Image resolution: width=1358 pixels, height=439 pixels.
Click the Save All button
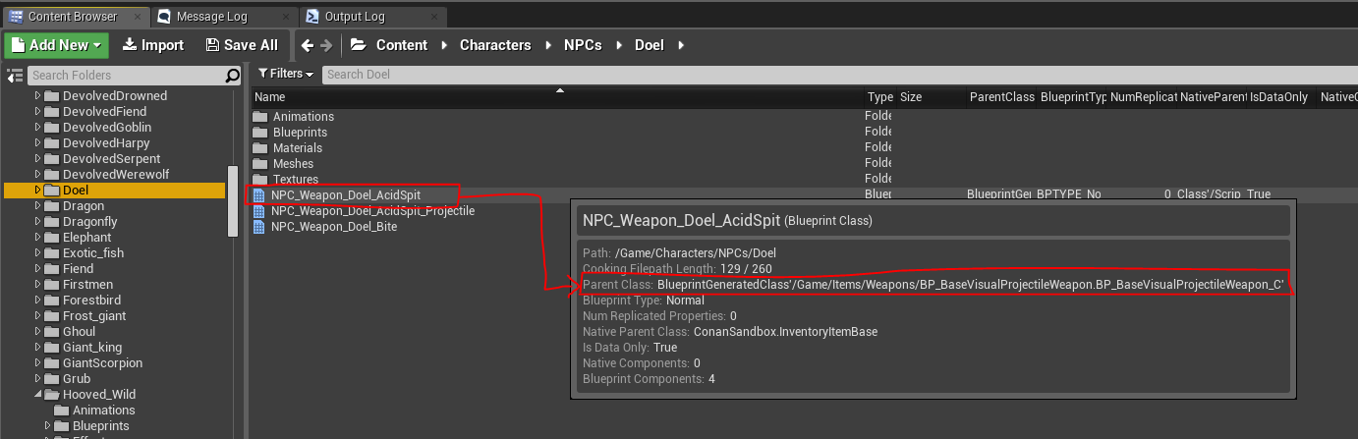point(242,45)
